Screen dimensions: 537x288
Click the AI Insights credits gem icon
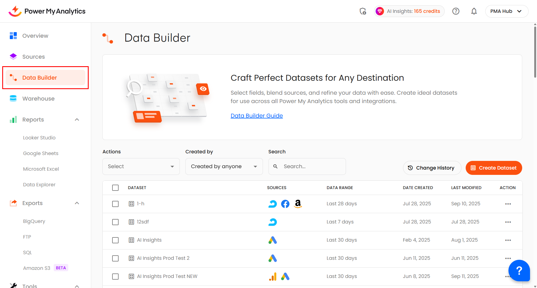pos(380,11)
